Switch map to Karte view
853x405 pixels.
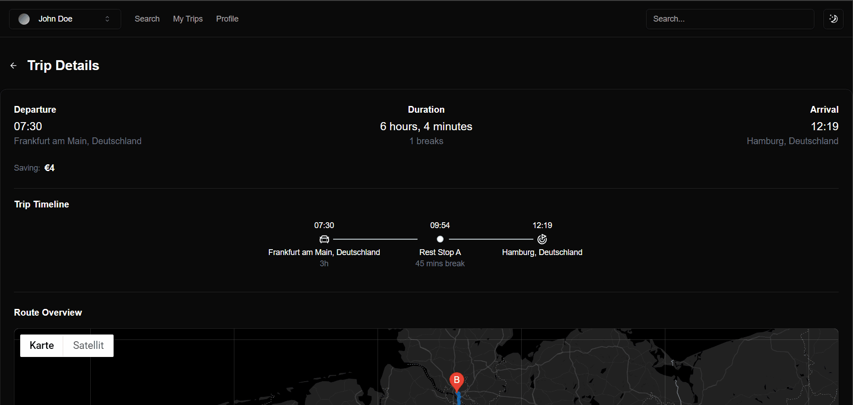tap(42, 346)
